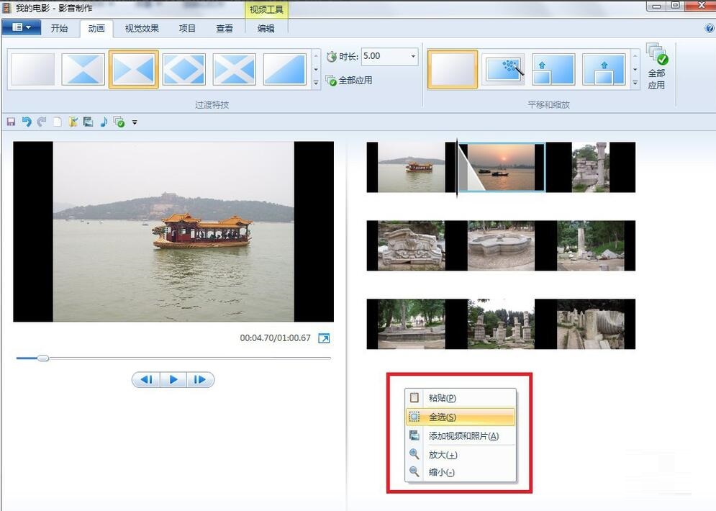Open project using folder icon

tap(73, 122)
